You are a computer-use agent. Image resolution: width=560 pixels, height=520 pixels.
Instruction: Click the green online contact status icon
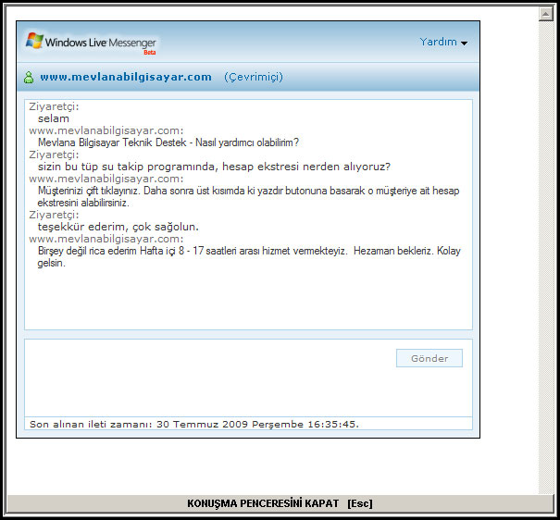29,77
